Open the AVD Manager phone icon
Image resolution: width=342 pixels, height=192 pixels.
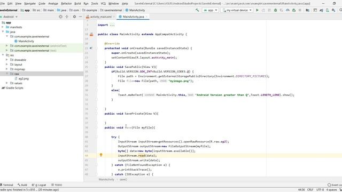[328, 10]
